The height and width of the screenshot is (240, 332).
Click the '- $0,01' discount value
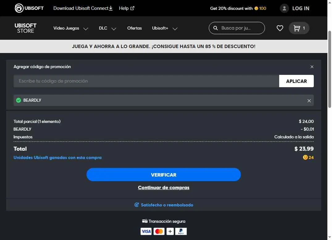pos(307,129)
